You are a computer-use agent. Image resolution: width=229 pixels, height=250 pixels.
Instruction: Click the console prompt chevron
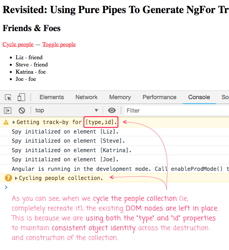coord(6,187)
